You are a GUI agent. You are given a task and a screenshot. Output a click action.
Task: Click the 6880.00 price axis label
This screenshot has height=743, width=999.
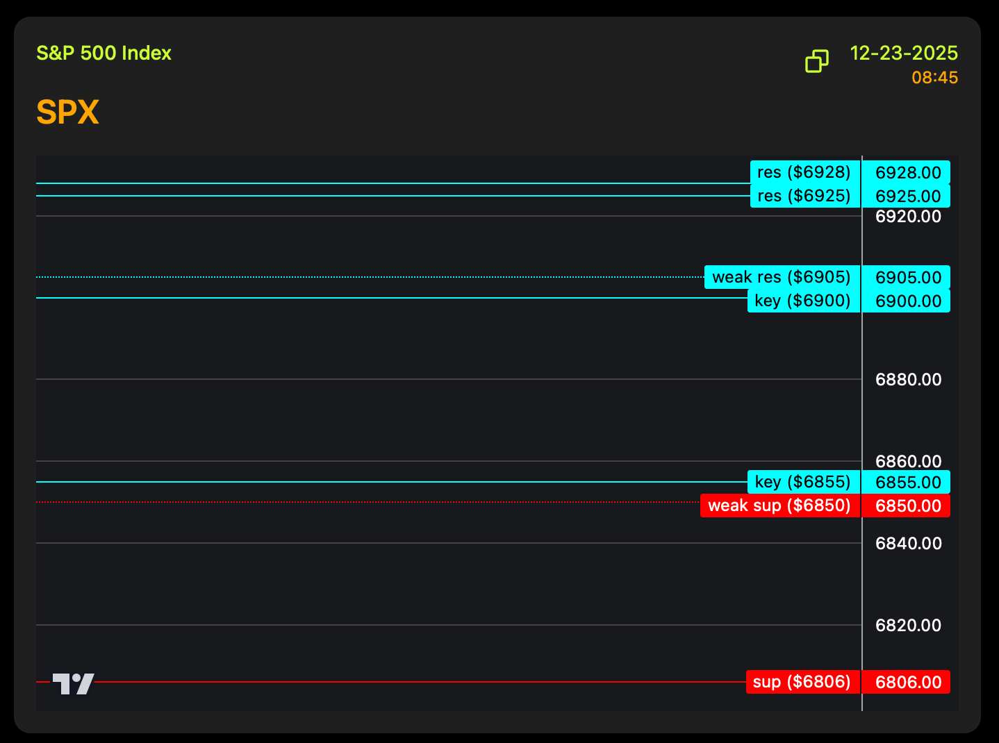click(907, 380)
